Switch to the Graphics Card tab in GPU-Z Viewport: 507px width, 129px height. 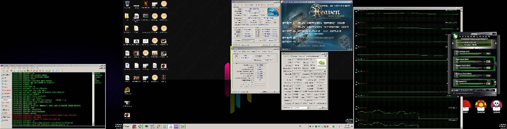pos(287,56)
